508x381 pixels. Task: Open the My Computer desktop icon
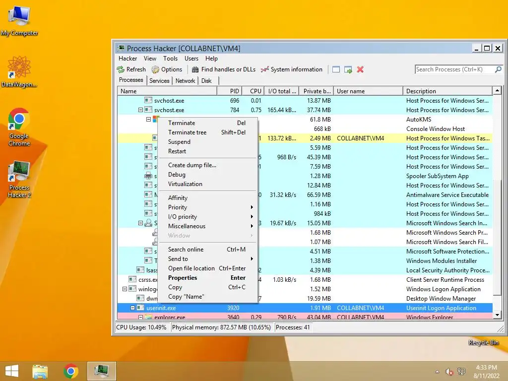click(x=19, y=21)
